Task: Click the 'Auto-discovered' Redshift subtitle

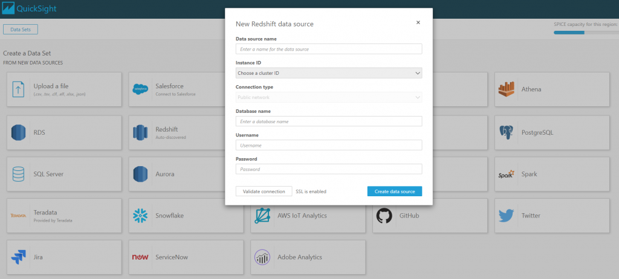Action: point(170,138)
